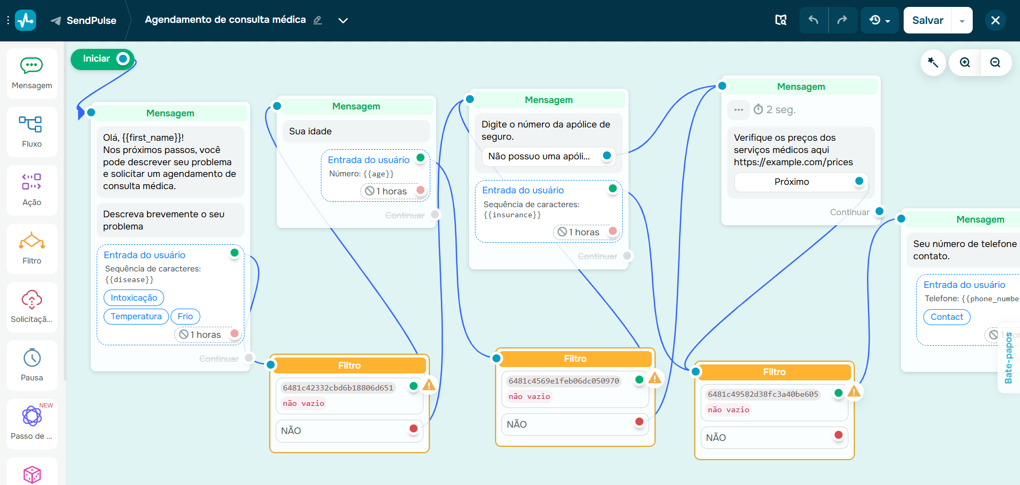Add a Fluxo element from sidebar
1020x485 pixels.
point(32,132)
